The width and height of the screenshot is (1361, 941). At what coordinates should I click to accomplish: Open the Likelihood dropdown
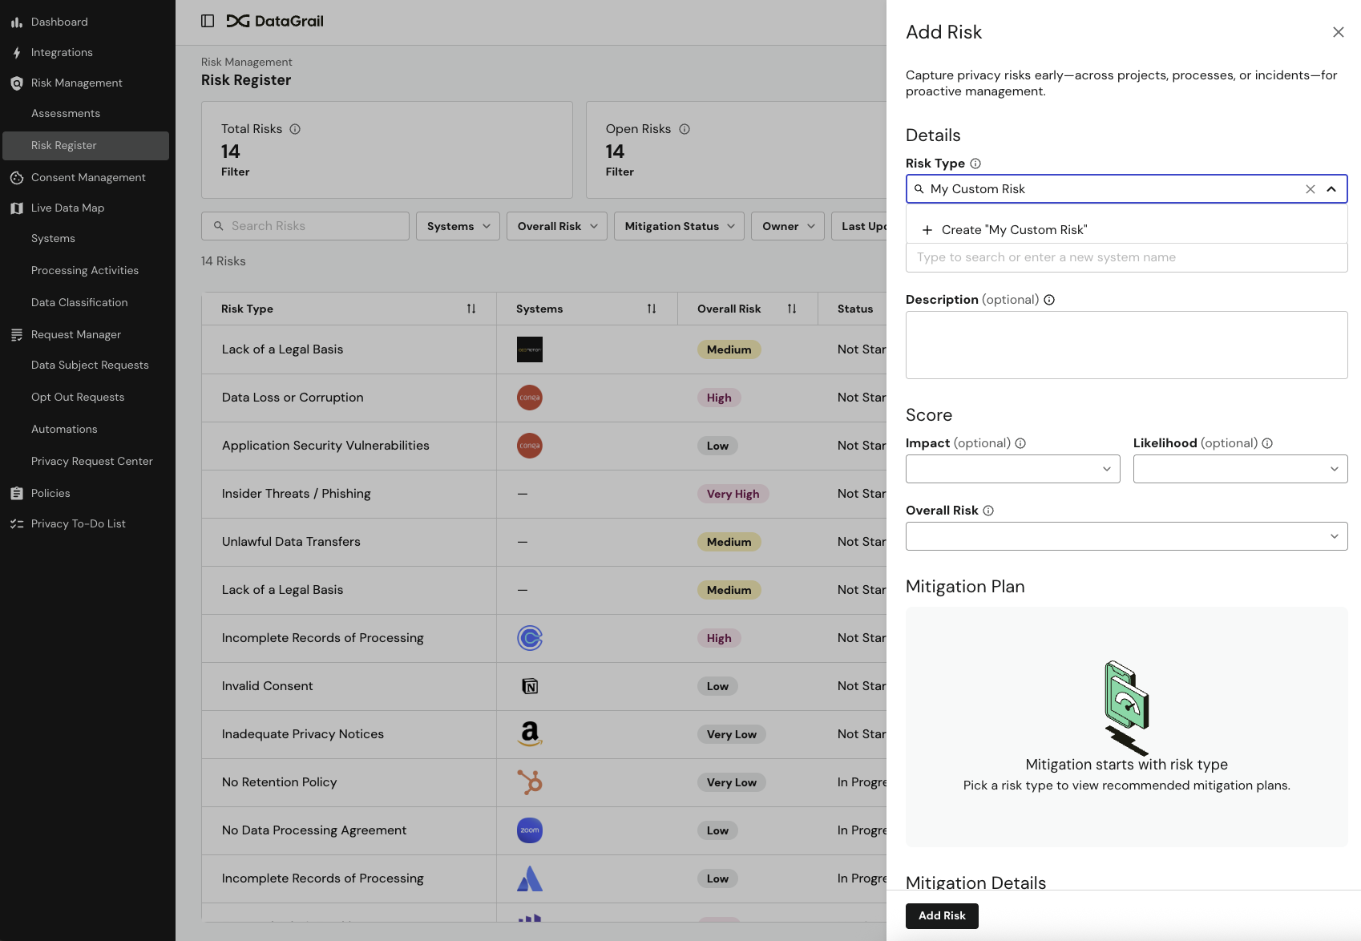1239,469
